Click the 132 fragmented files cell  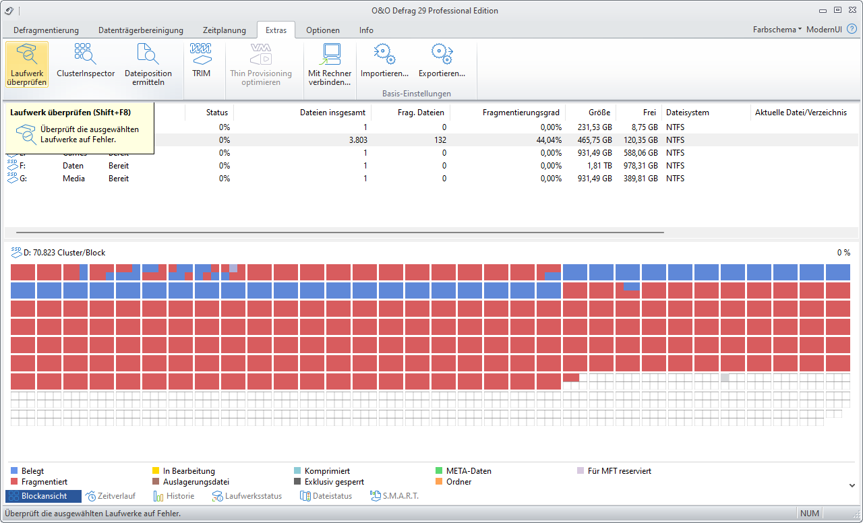440,140
